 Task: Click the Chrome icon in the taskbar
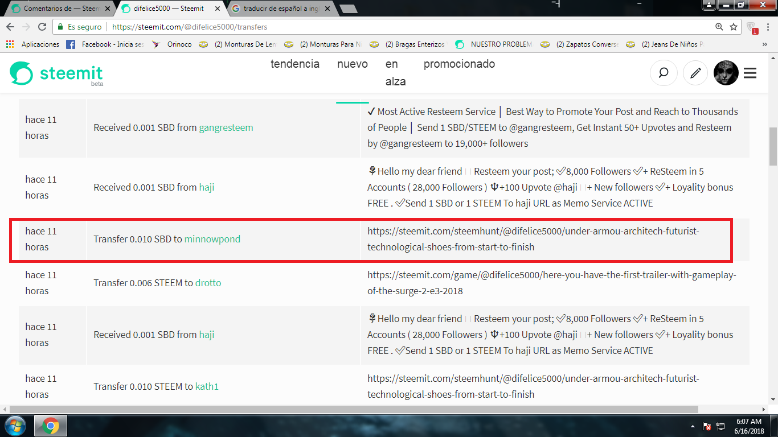coord(51,426)
